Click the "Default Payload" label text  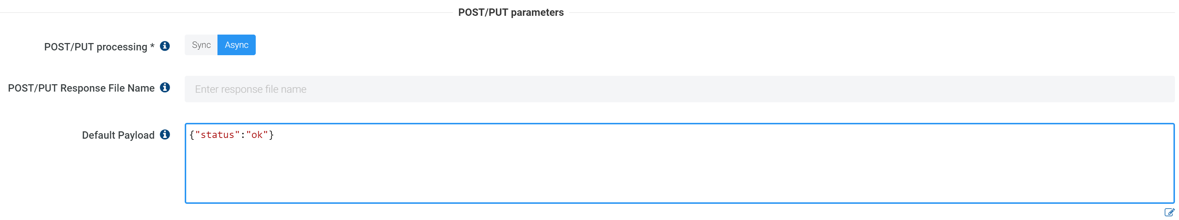pos(118,135)
